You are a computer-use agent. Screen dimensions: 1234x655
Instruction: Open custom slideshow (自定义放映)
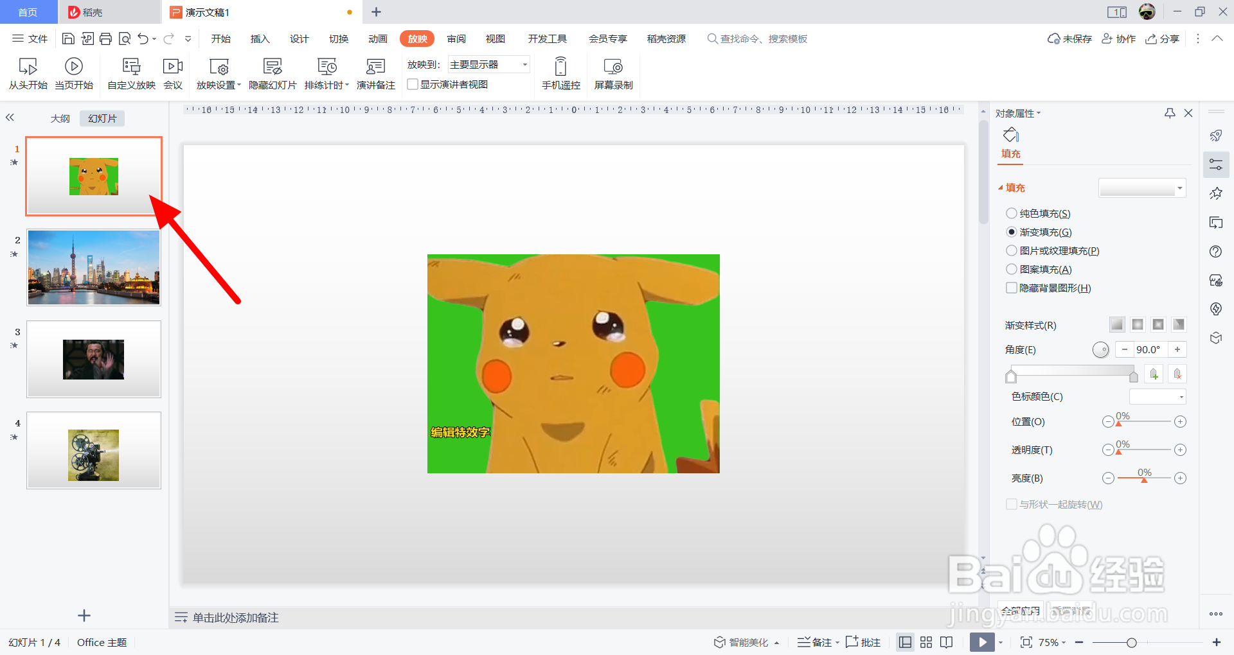[x=131, y=73]
